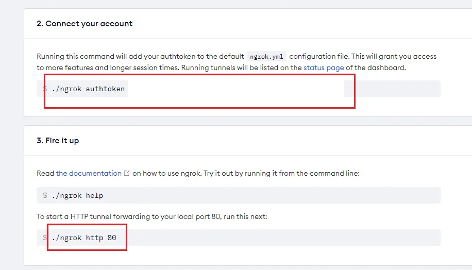Viewport: 472px width, 270px height.
Task: Click the ngrok.yml inline code label
Action: point(266,57)
